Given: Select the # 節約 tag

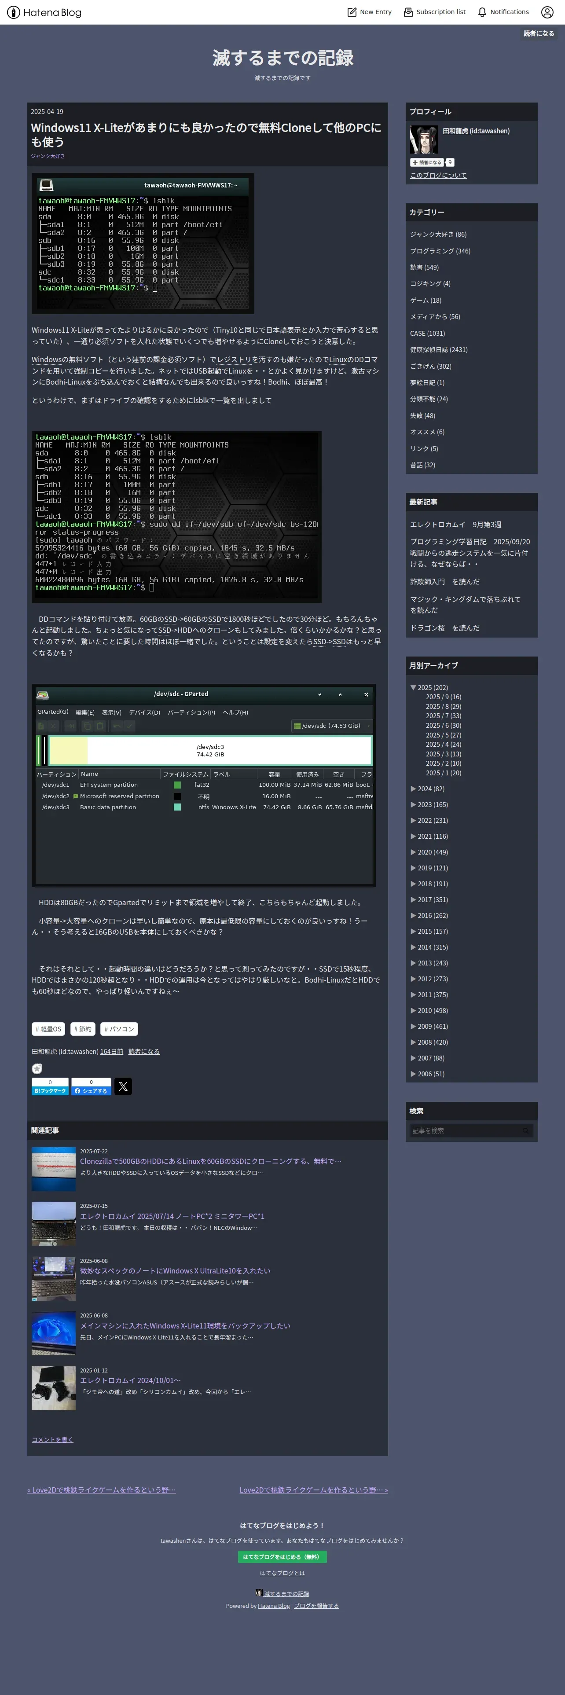Looking at the screenshot, I should point(83,1029).
